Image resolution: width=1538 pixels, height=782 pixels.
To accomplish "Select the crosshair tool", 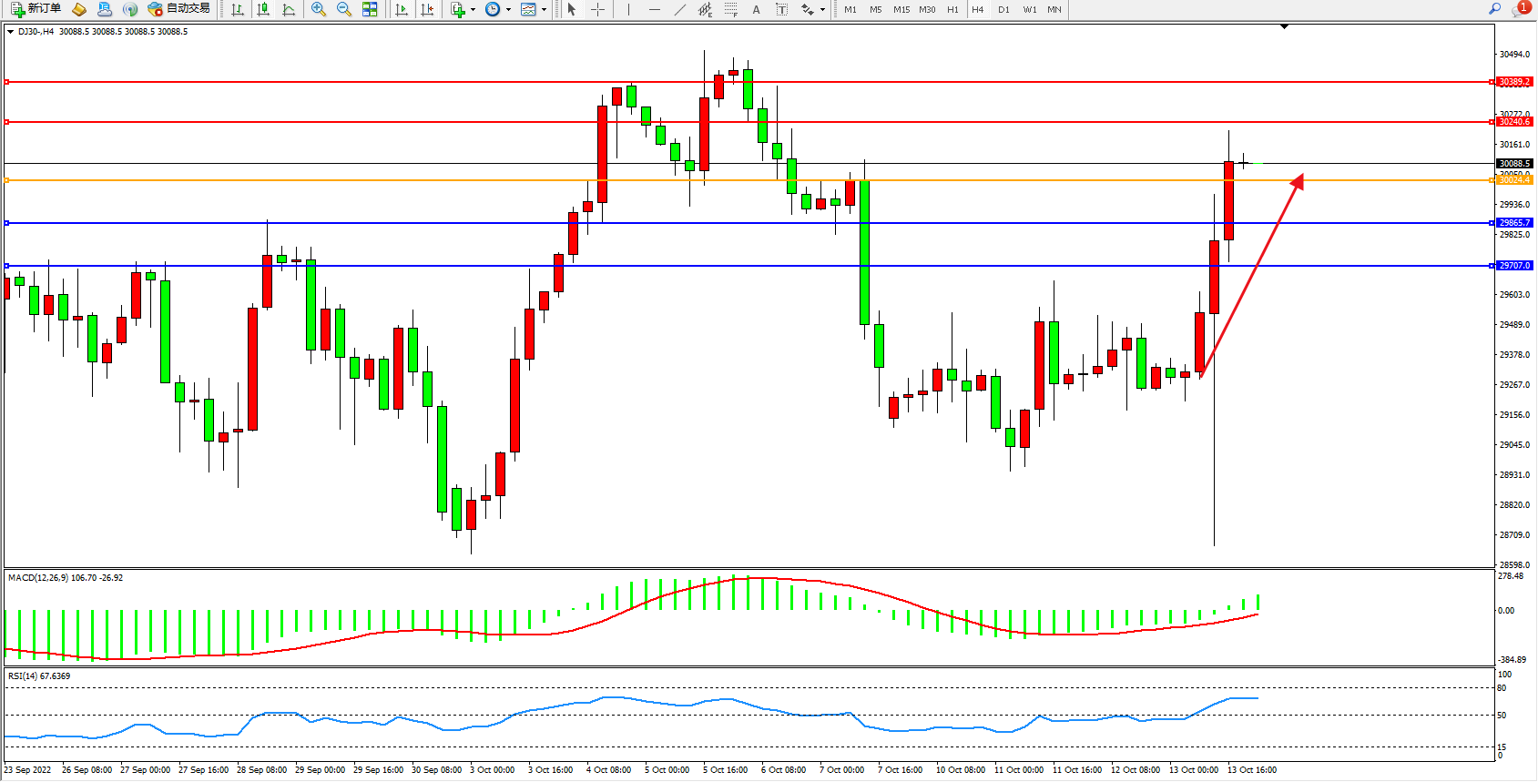I will tap(597, 9).
